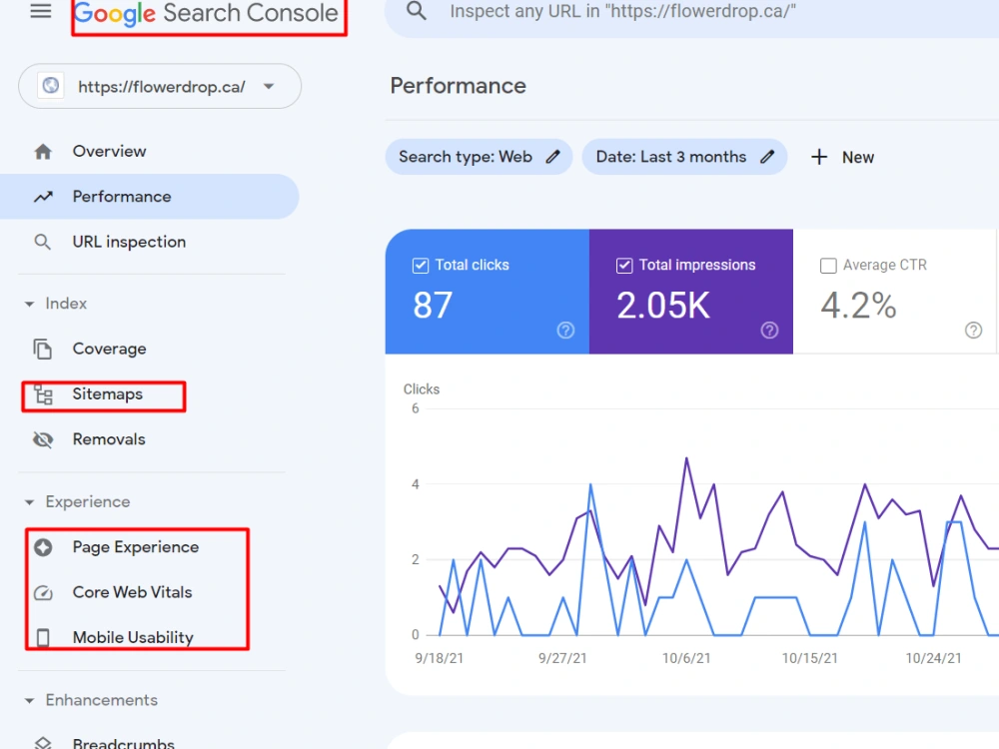Viewport: 999px width, 749px height.
Task: Open the hamburger navigation menu
Action: 41,11
